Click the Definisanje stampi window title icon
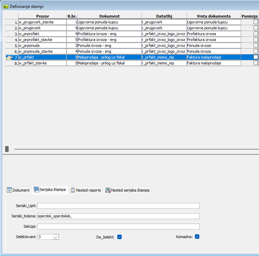Screen dimensions: 259x256 point(6,7)
